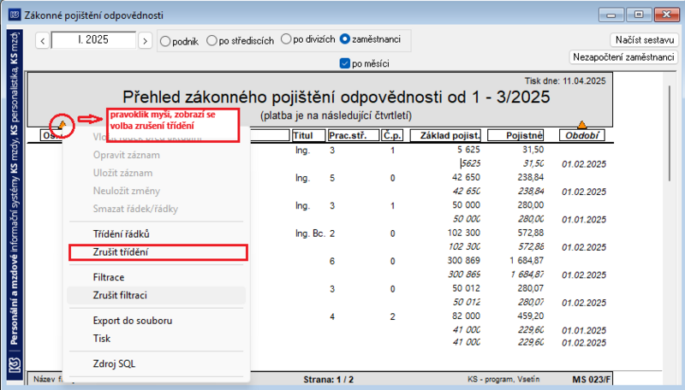The height and width of the screenshot is (390, 685).
Task: Click the Pojistné column header
Action: point(515,136)
